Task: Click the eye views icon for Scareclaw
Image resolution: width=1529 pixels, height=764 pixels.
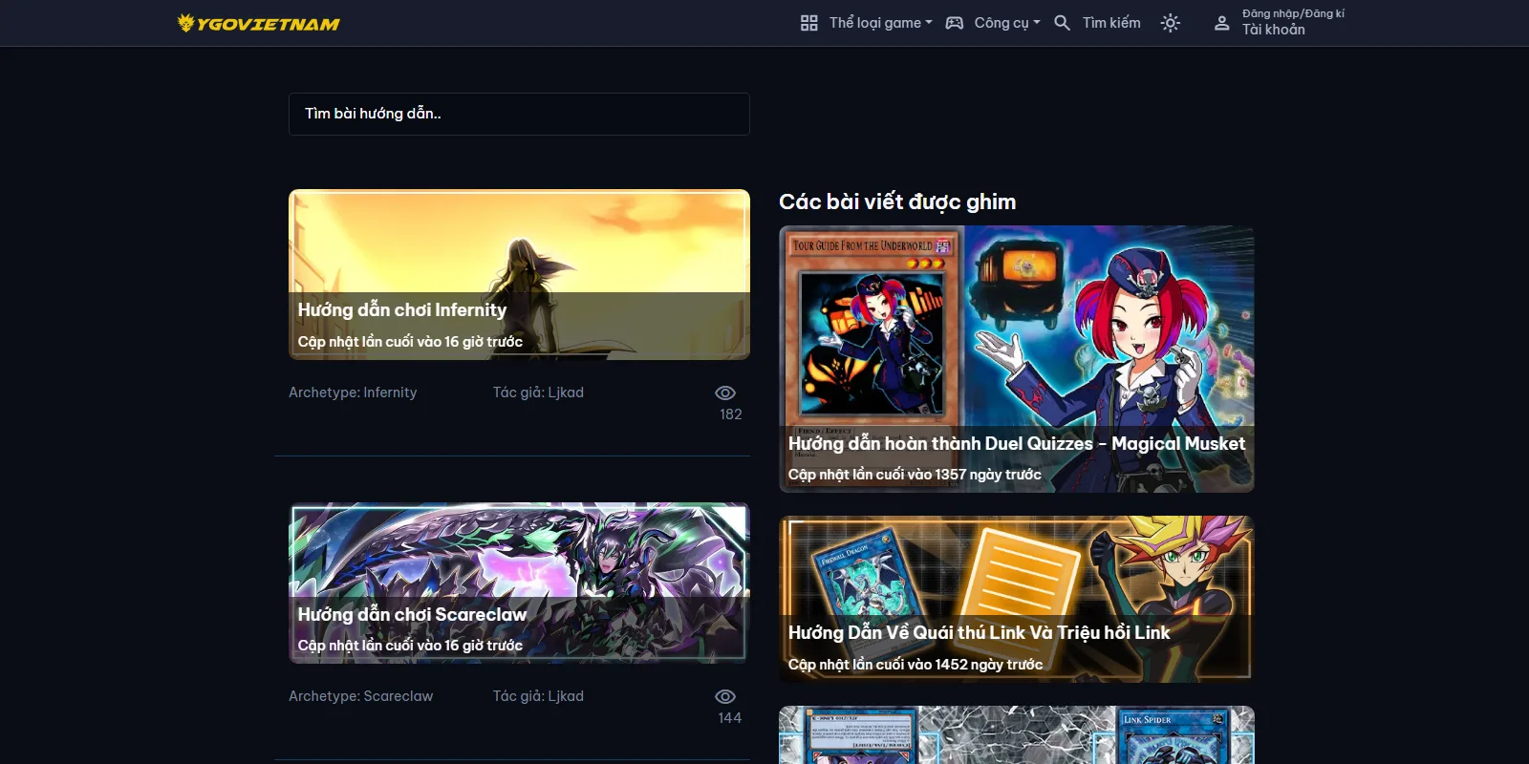Action: tap(725, 696)
